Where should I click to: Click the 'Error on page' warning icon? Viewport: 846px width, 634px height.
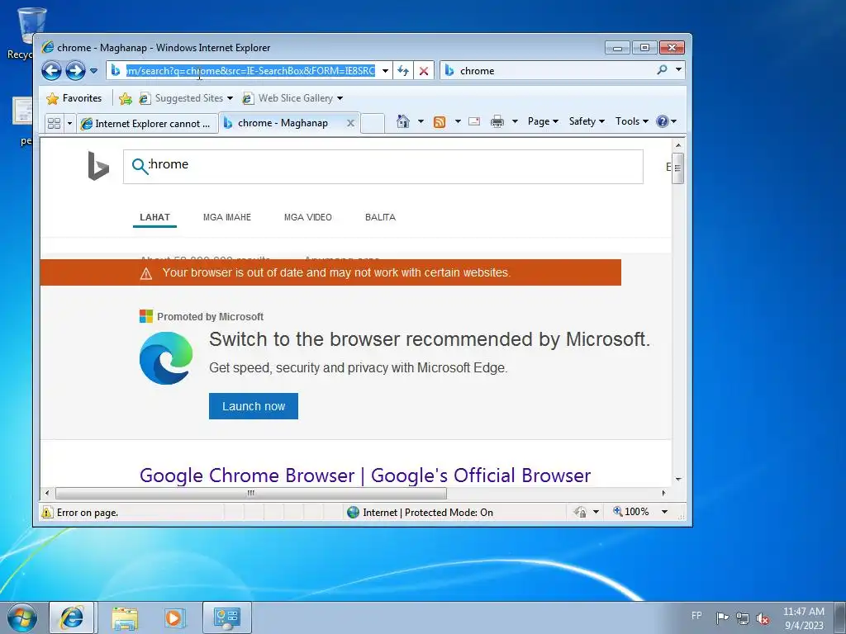47,512
